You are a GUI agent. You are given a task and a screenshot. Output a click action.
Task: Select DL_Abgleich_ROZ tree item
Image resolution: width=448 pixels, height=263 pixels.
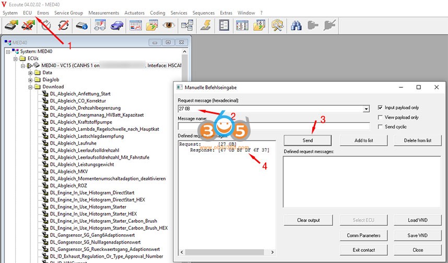click(x=68, y=186)
